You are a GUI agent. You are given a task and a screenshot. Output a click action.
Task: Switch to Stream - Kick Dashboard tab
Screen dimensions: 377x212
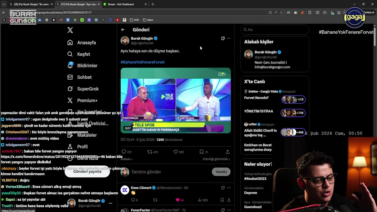click(x=121, y=4)
